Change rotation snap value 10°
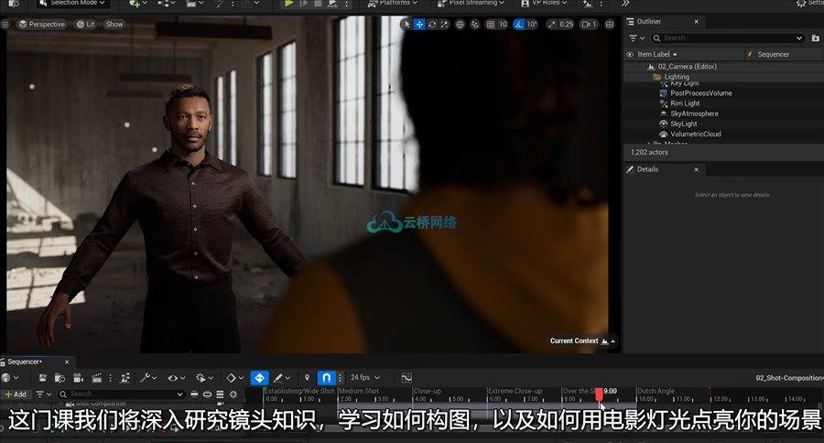The width and height of the screenshot is (824, 443). coord(532,24)
